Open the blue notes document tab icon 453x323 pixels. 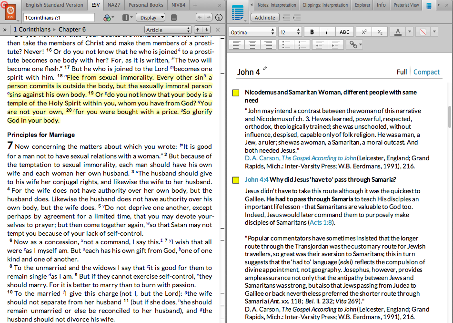[x=429, y=5]
